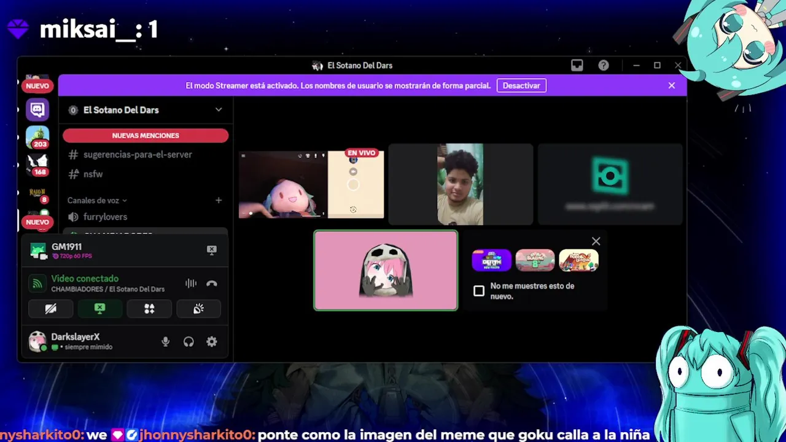Click the third activity game icon
Screen dimensions: 786x442
tap(578, 260)
